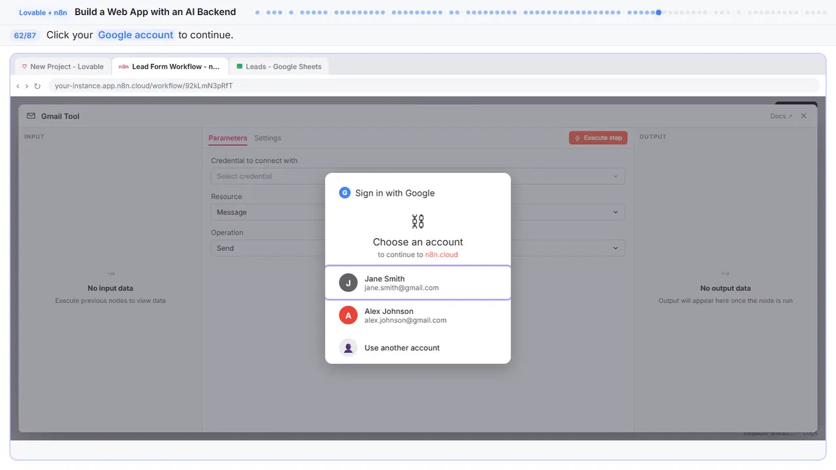
Task: Switch to the Settings tab
Action: 268,138
